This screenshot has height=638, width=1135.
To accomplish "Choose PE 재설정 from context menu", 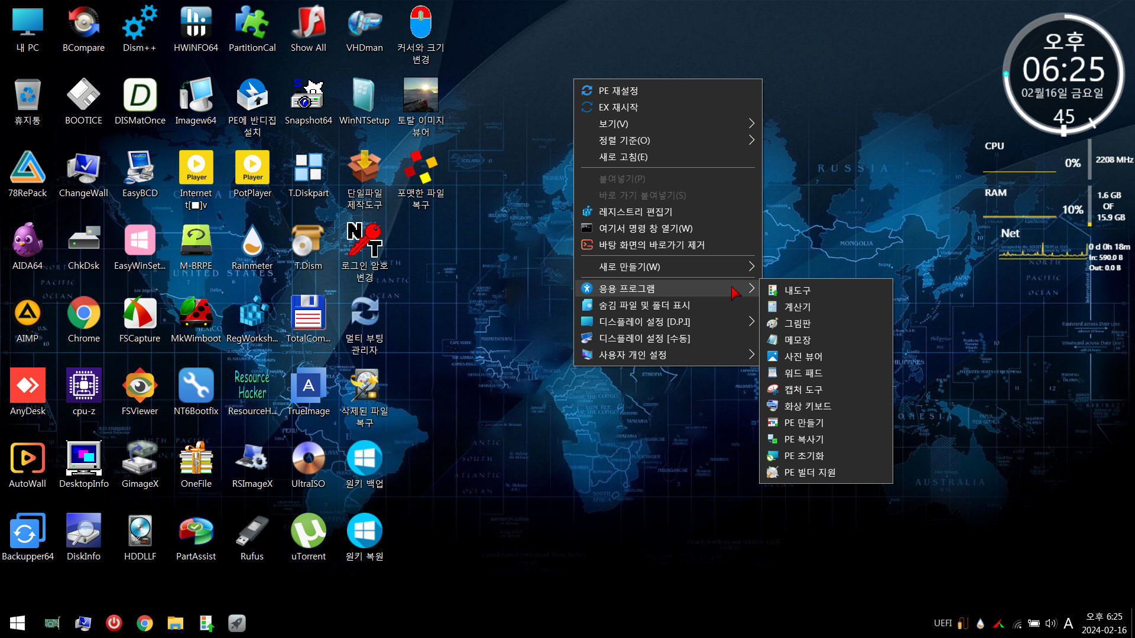I will pyautogui.click(x=667, y=91).
